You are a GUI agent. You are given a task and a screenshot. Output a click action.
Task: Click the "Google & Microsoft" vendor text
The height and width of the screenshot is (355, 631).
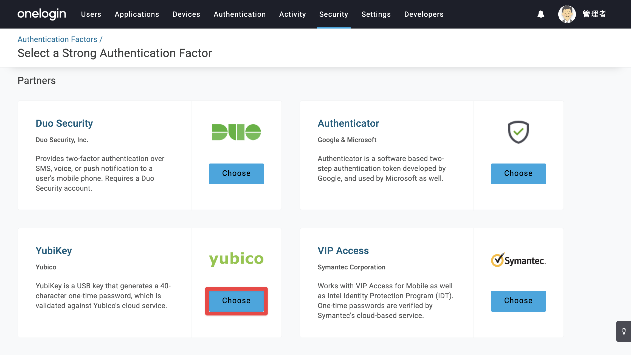(x=347, y=140)
